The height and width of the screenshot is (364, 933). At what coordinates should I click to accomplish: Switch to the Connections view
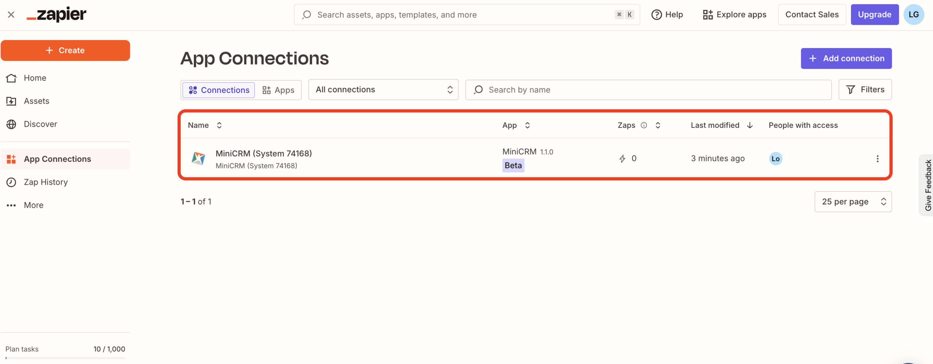[219, 90]
